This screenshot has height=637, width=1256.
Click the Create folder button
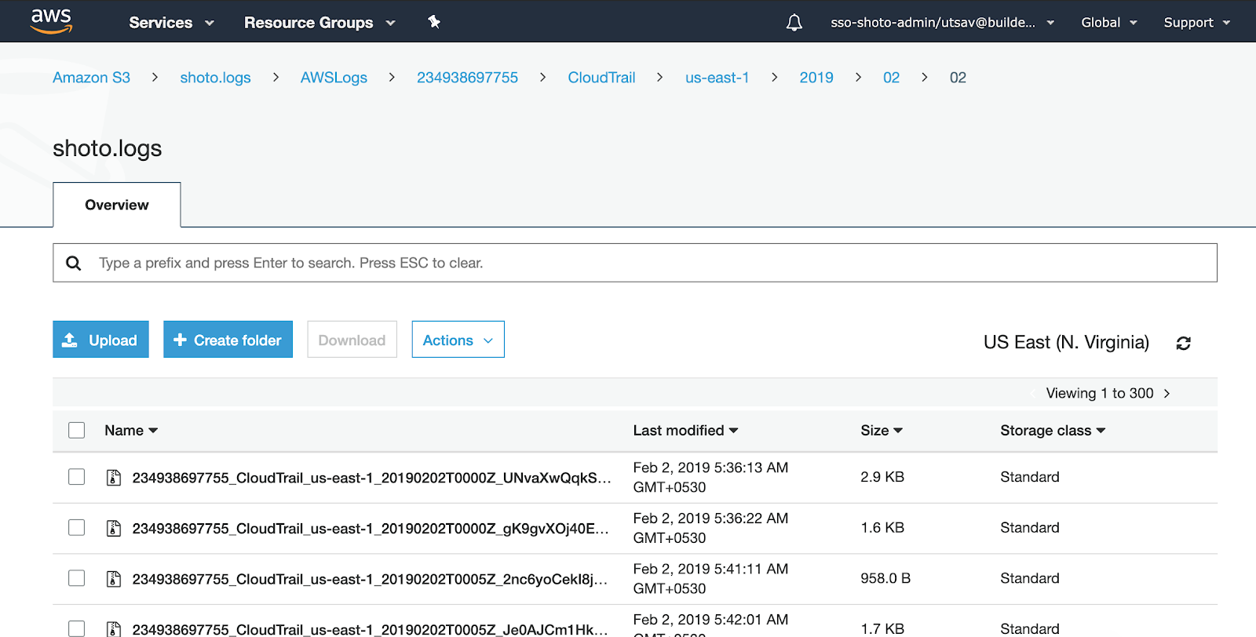[228, 340]
